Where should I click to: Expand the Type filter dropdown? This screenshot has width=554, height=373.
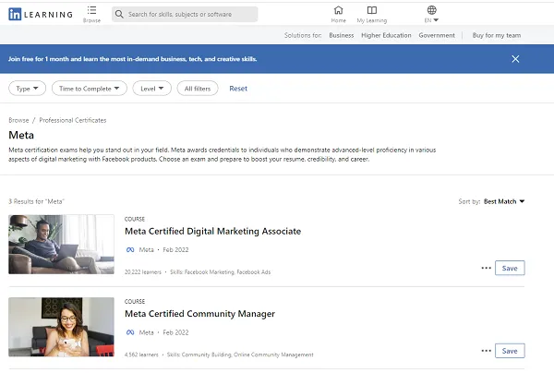point(27,89)
